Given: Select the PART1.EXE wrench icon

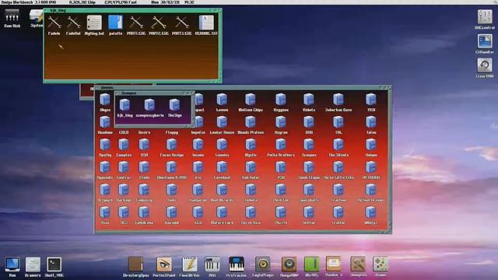Looking at the screenshot, I should [x=136, y=23].
